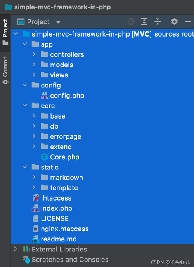Click the Scratches and Consoles icon
This screenshot has width=194, height=267.
pos(26,259)
